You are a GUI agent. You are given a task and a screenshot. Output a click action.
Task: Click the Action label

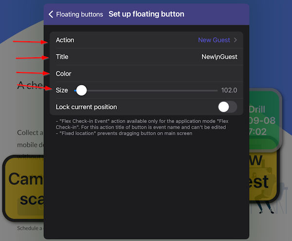65,40
